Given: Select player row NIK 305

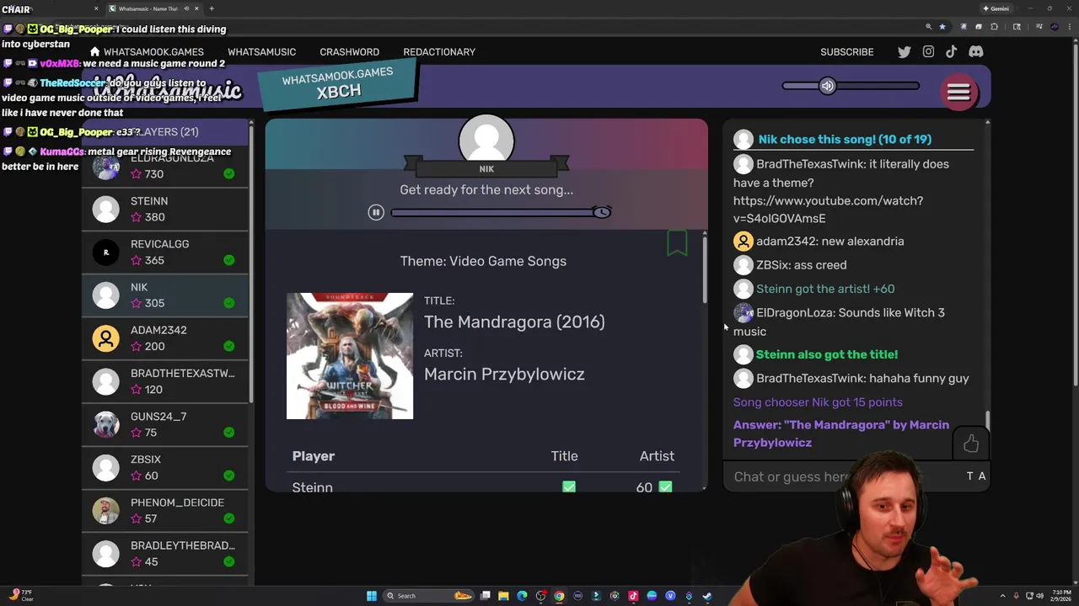Looking at the screenshot, I should pyautogui.click(x=165, y=295).
